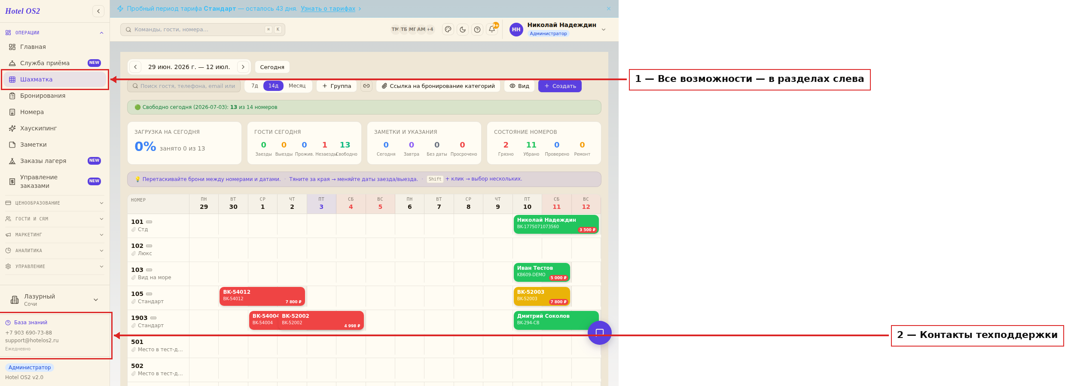Switch to the 7д view

tap(255, 86)
